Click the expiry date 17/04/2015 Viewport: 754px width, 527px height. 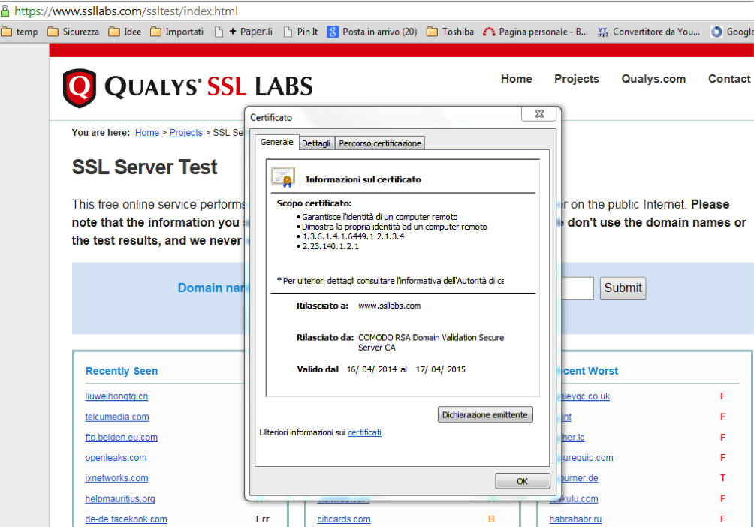pyautogui.click(x=441, y=370)
